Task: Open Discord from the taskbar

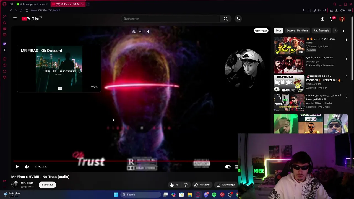Action: 206,195
